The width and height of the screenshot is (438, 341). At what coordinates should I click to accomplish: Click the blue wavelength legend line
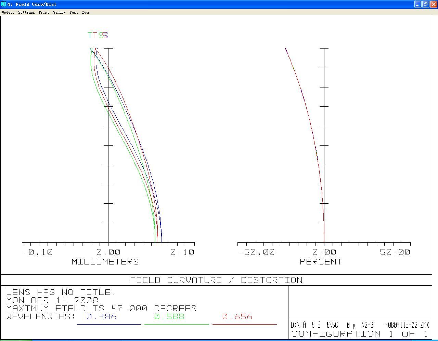(109, 324)
